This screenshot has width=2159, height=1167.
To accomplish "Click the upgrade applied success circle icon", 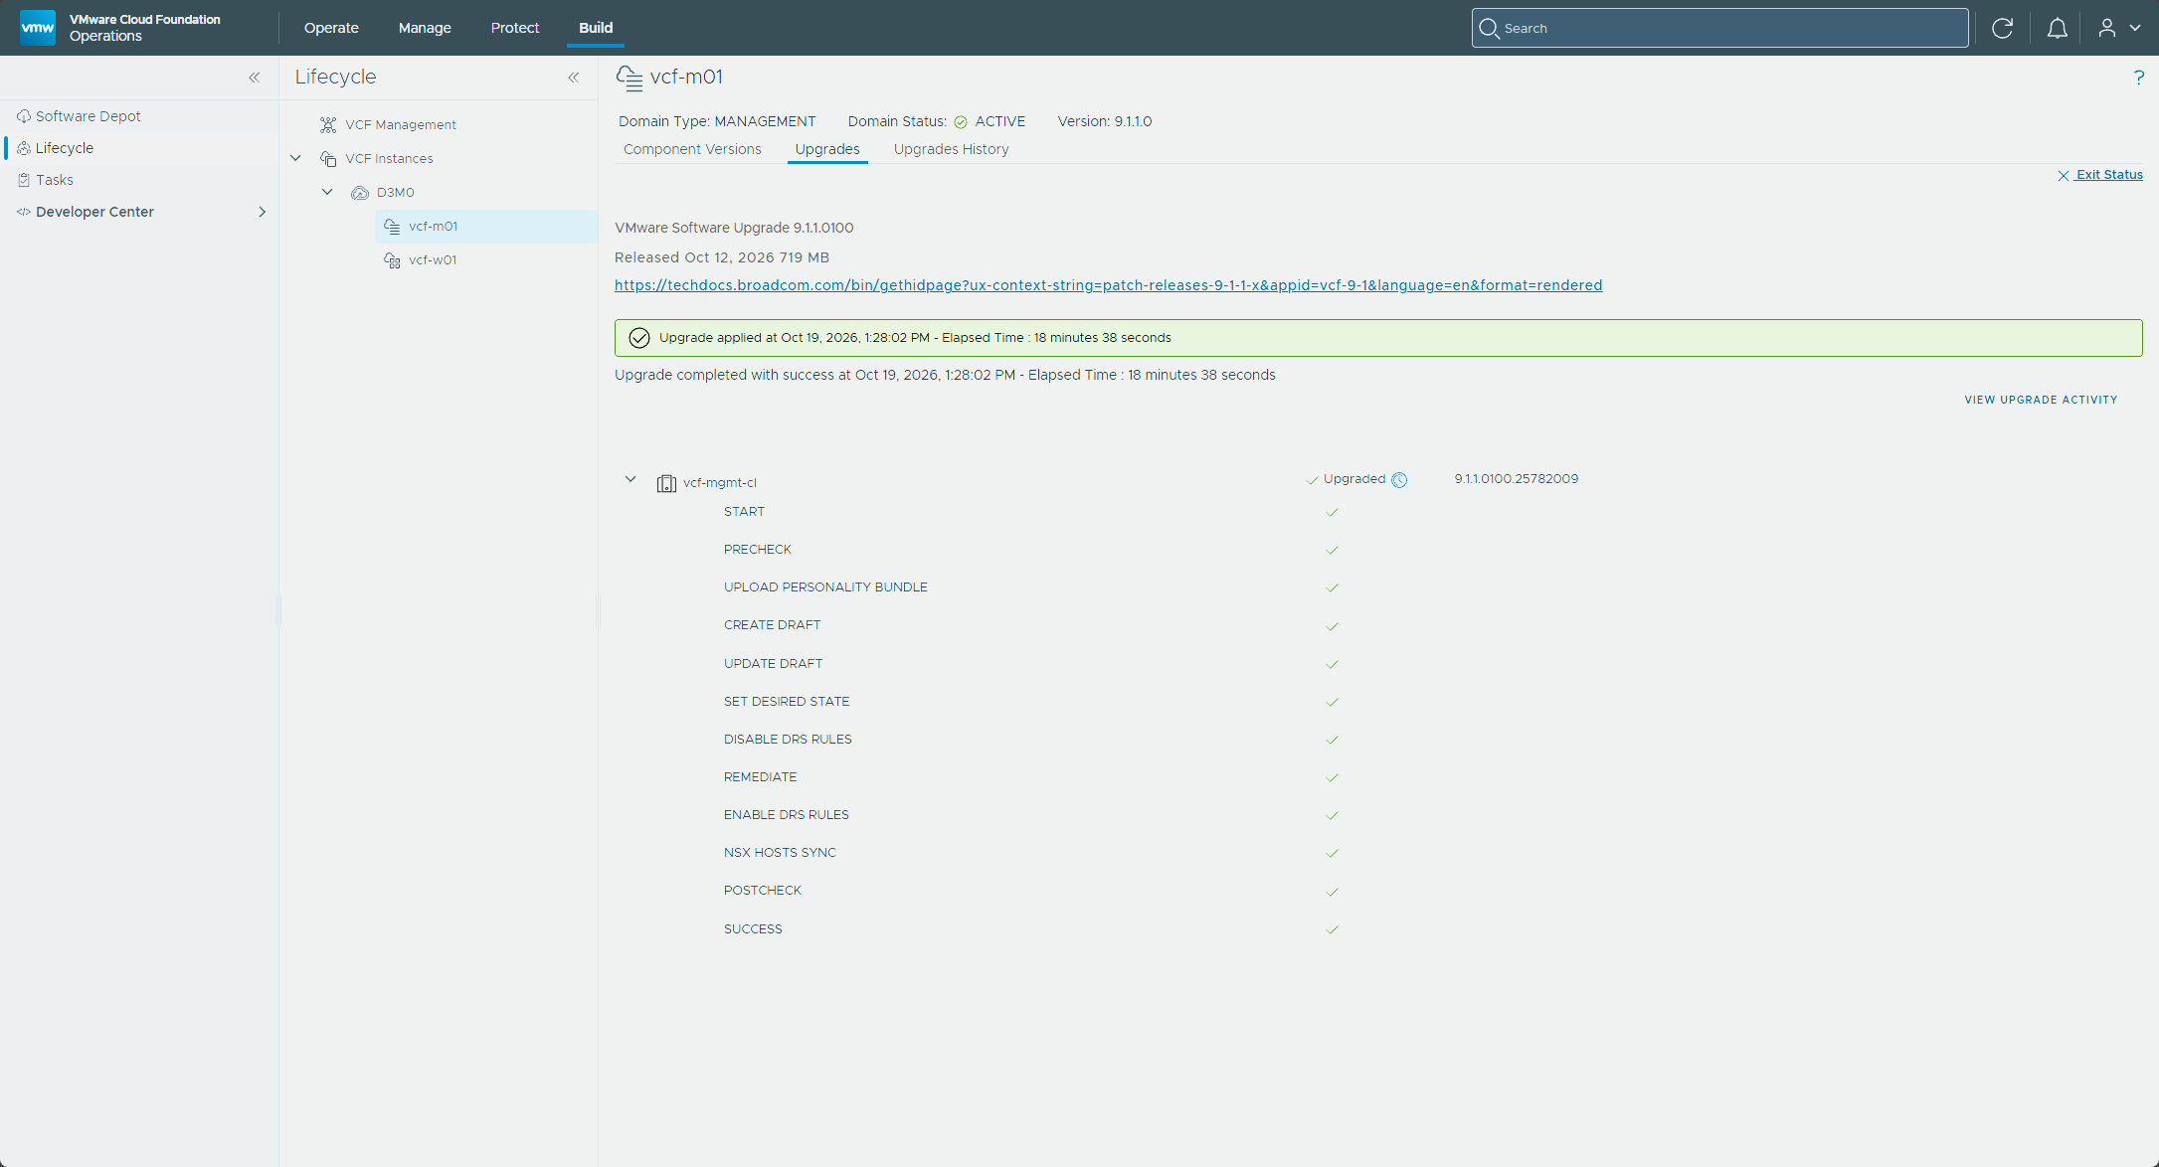I will click(639, 338).
